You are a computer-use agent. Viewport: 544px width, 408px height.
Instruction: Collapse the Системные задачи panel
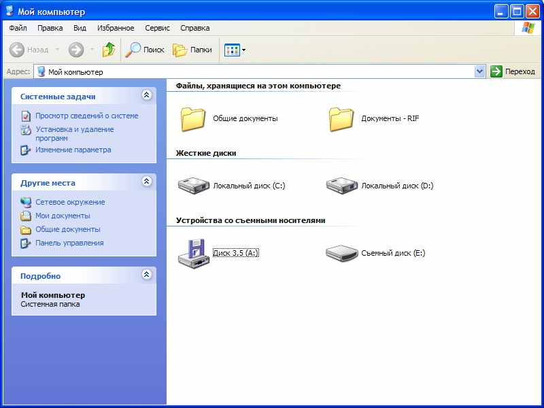pos(147,95)
